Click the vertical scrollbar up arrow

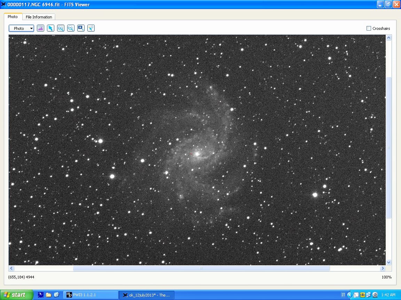click(388, 37)
